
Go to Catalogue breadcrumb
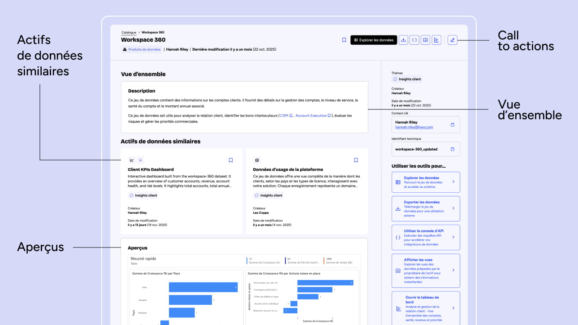129,32
